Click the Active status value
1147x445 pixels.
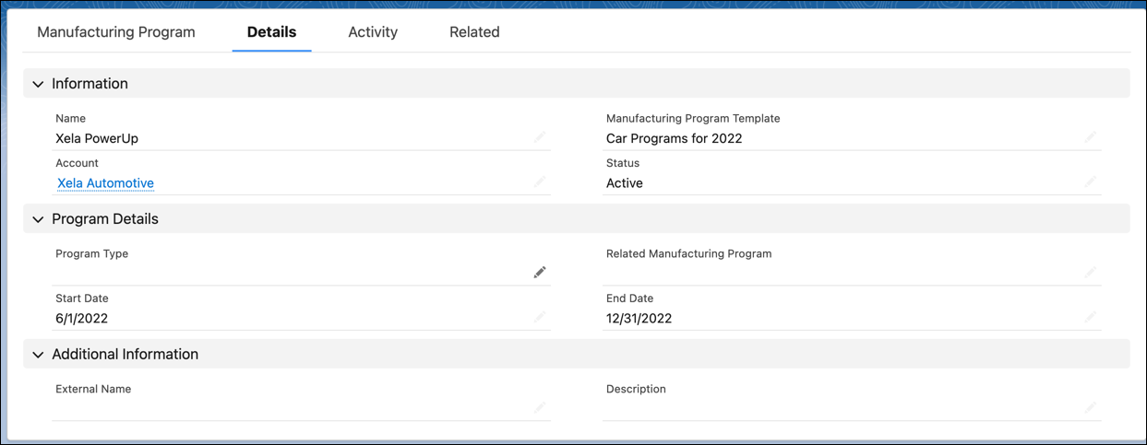click(x=625, y=183)
